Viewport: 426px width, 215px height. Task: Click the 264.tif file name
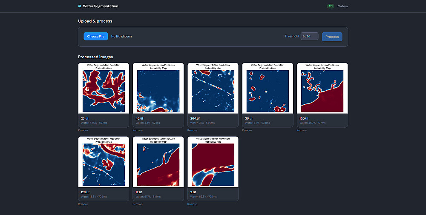pyautogui.click(x=195, y=118)
